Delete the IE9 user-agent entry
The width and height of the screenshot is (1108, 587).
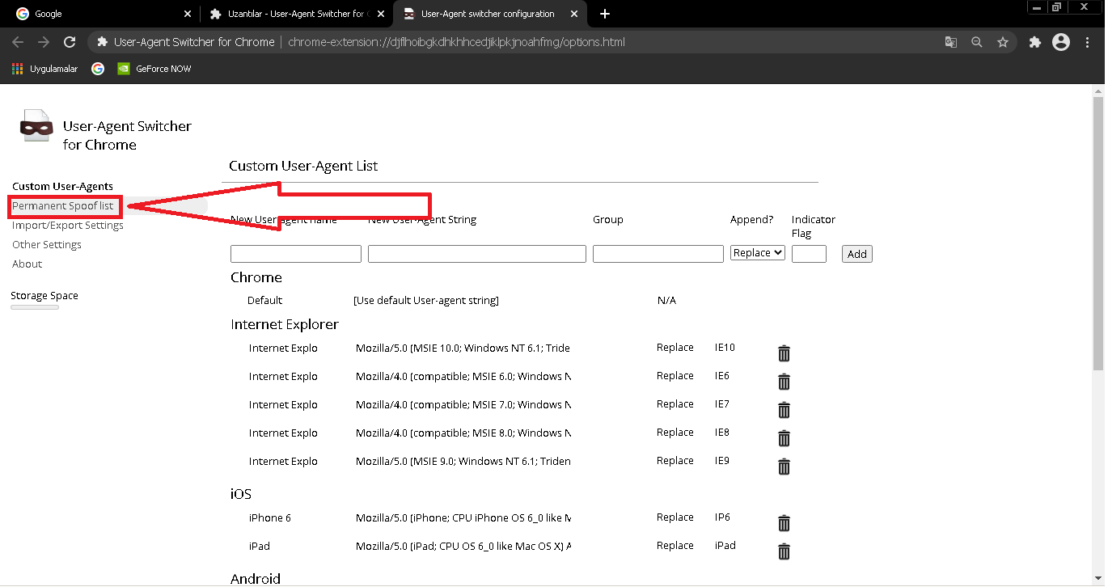(x=784, y=467)
